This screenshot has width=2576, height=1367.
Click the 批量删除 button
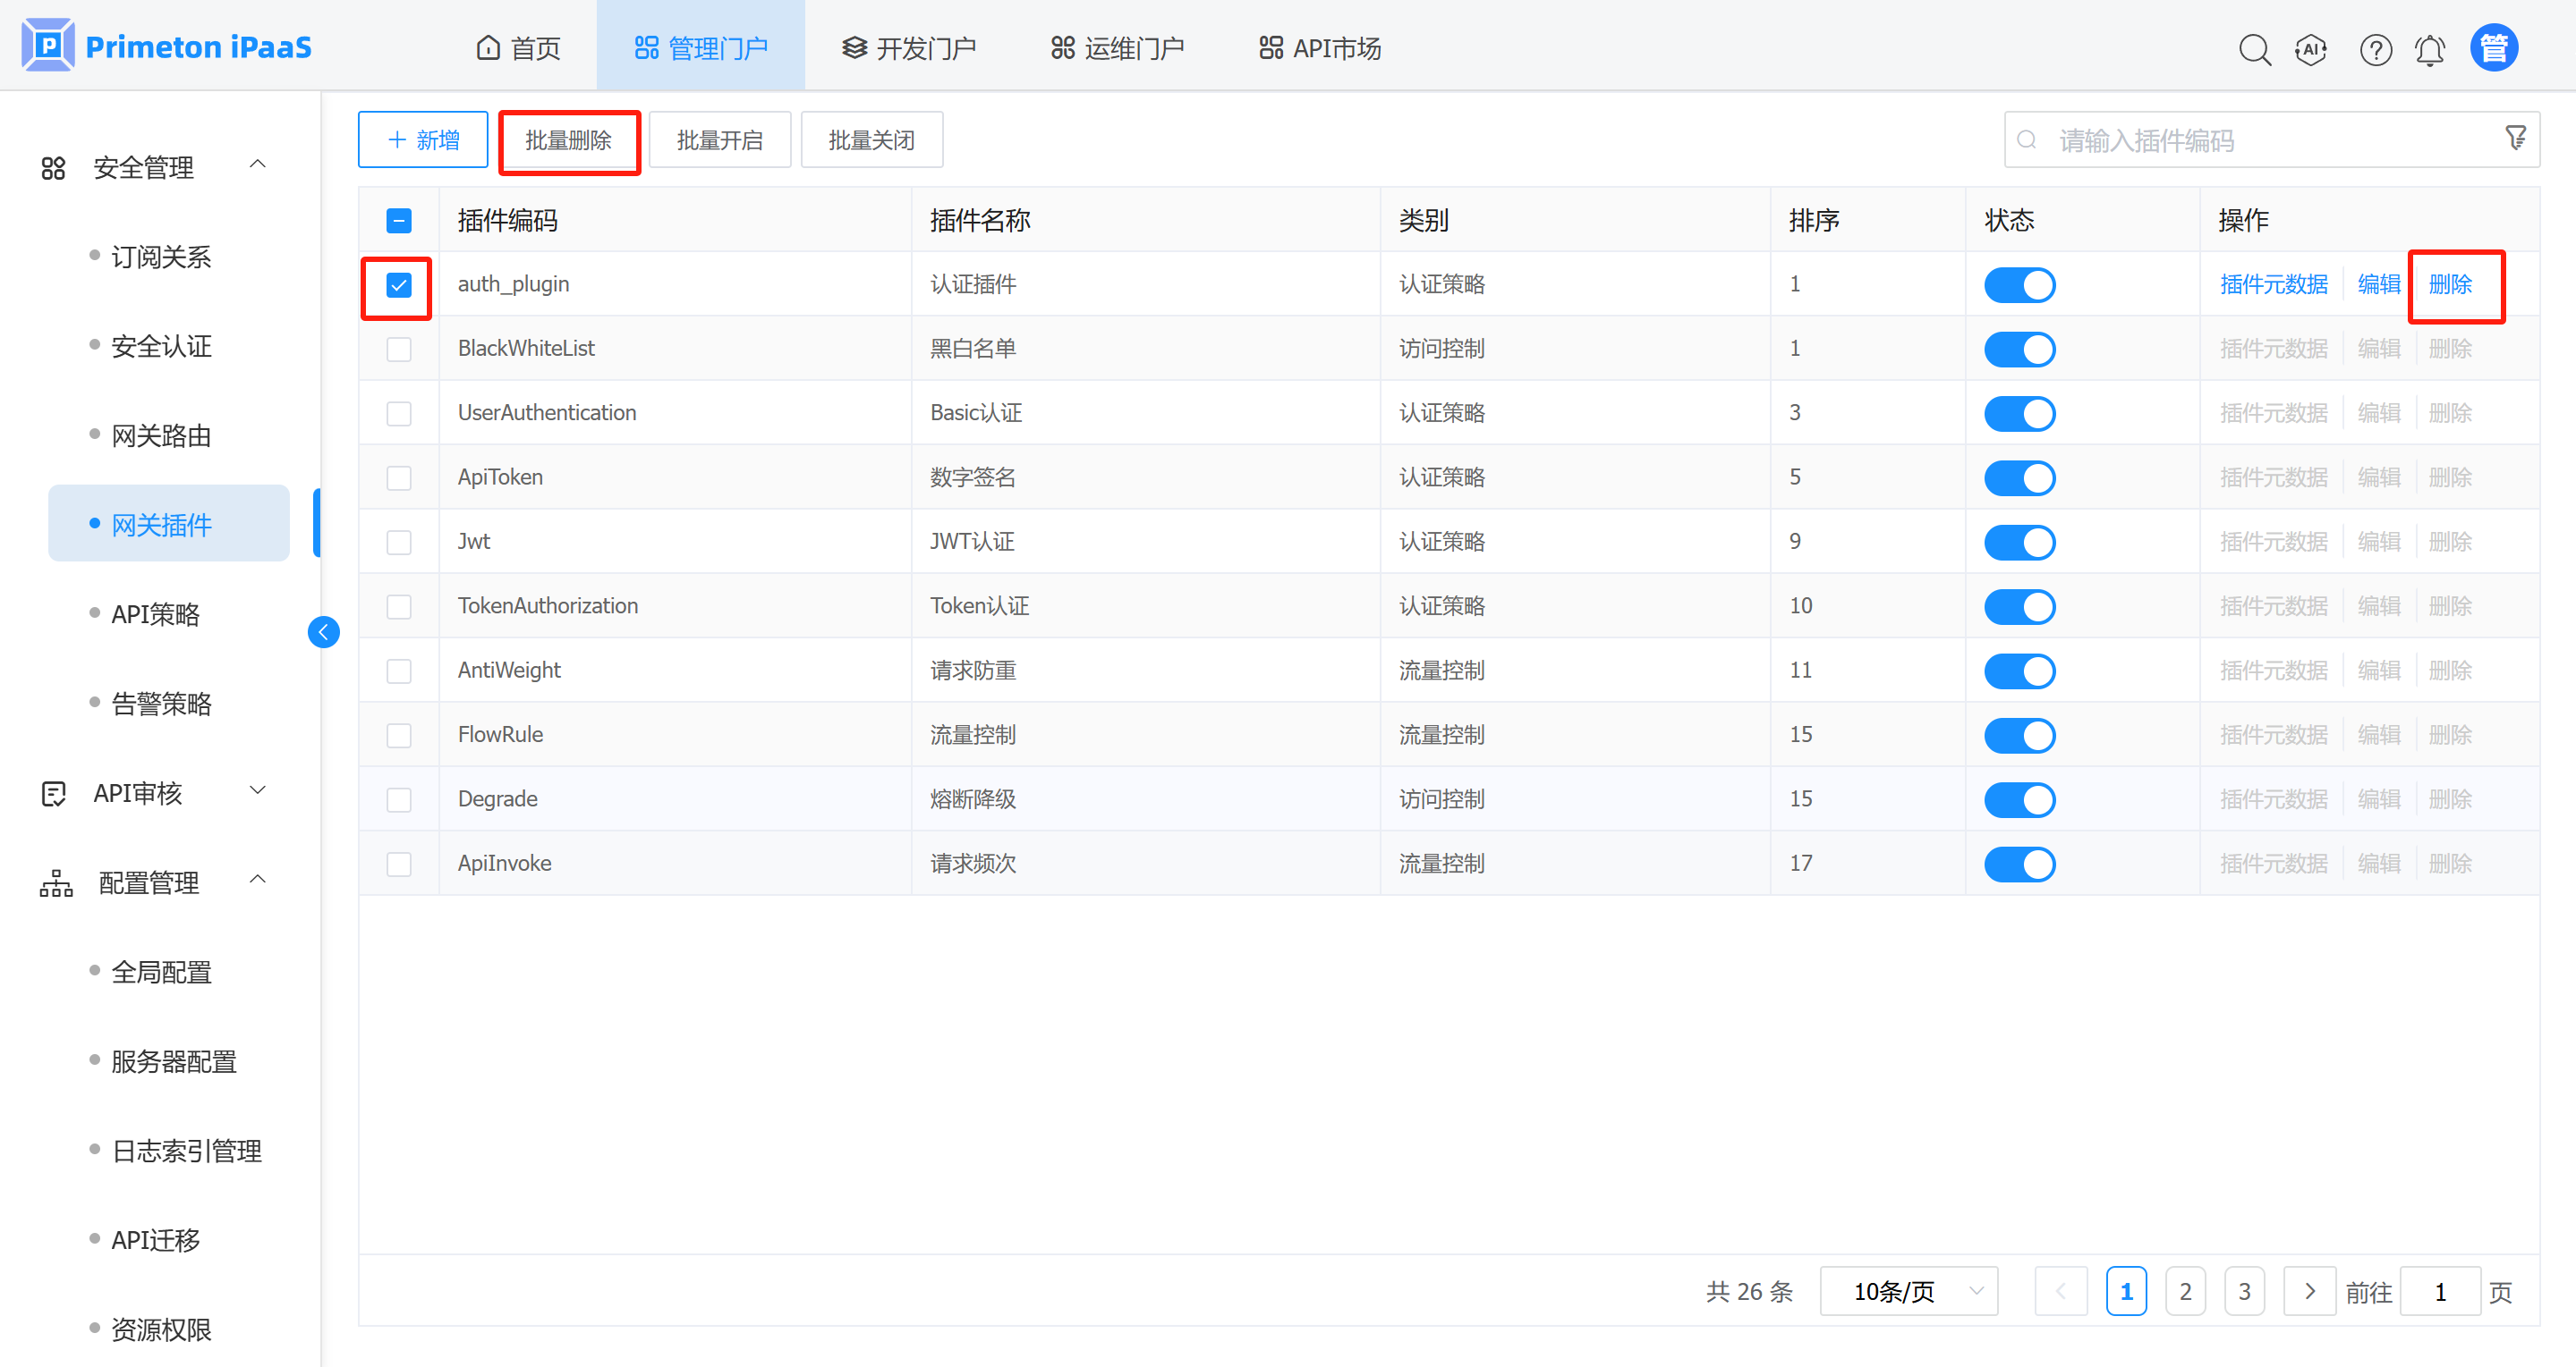[569, 139]
